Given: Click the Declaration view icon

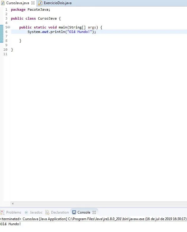Looking at the screenshot, I should point(47,212).
